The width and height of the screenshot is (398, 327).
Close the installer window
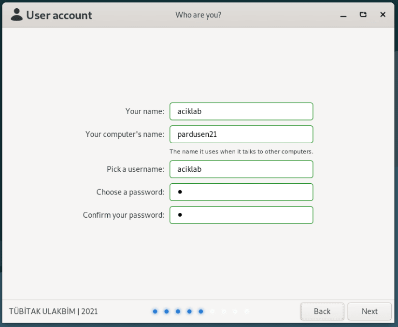(383, 15)
